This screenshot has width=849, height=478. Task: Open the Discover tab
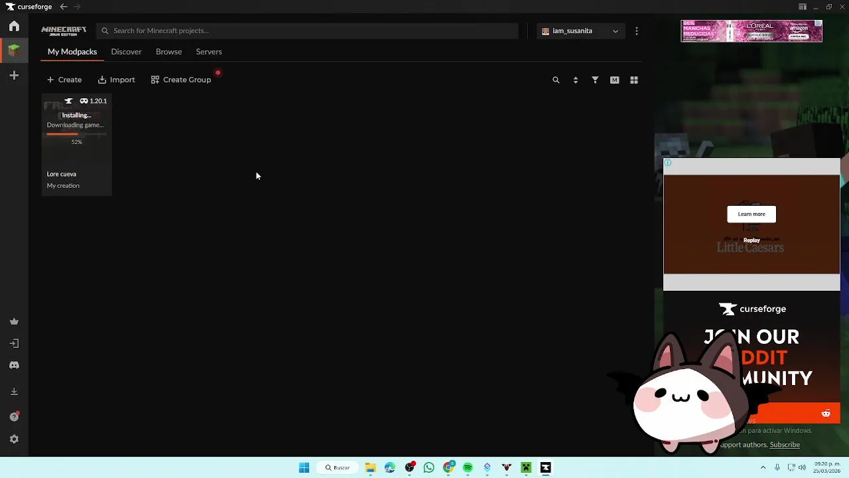[x=126, y=52]
